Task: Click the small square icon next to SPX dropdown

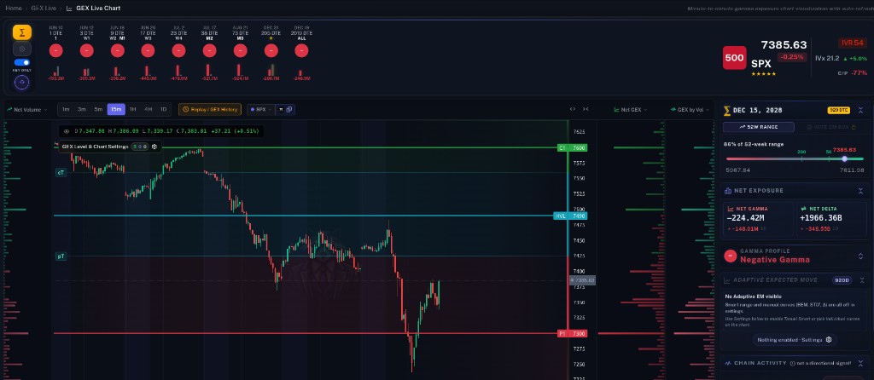Action: (281, 110)
